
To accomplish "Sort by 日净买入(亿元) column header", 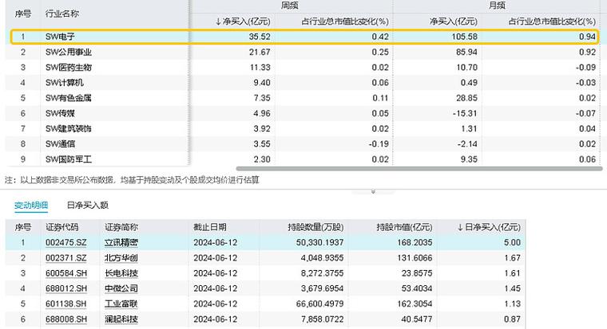I will point(489,227).
